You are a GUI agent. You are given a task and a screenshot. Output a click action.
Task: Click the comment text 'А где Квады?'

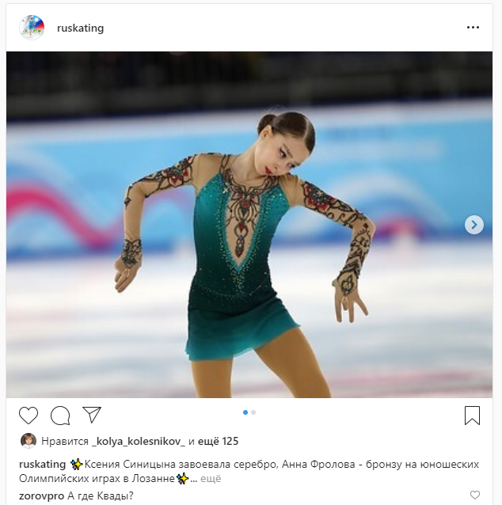point(101,496)
